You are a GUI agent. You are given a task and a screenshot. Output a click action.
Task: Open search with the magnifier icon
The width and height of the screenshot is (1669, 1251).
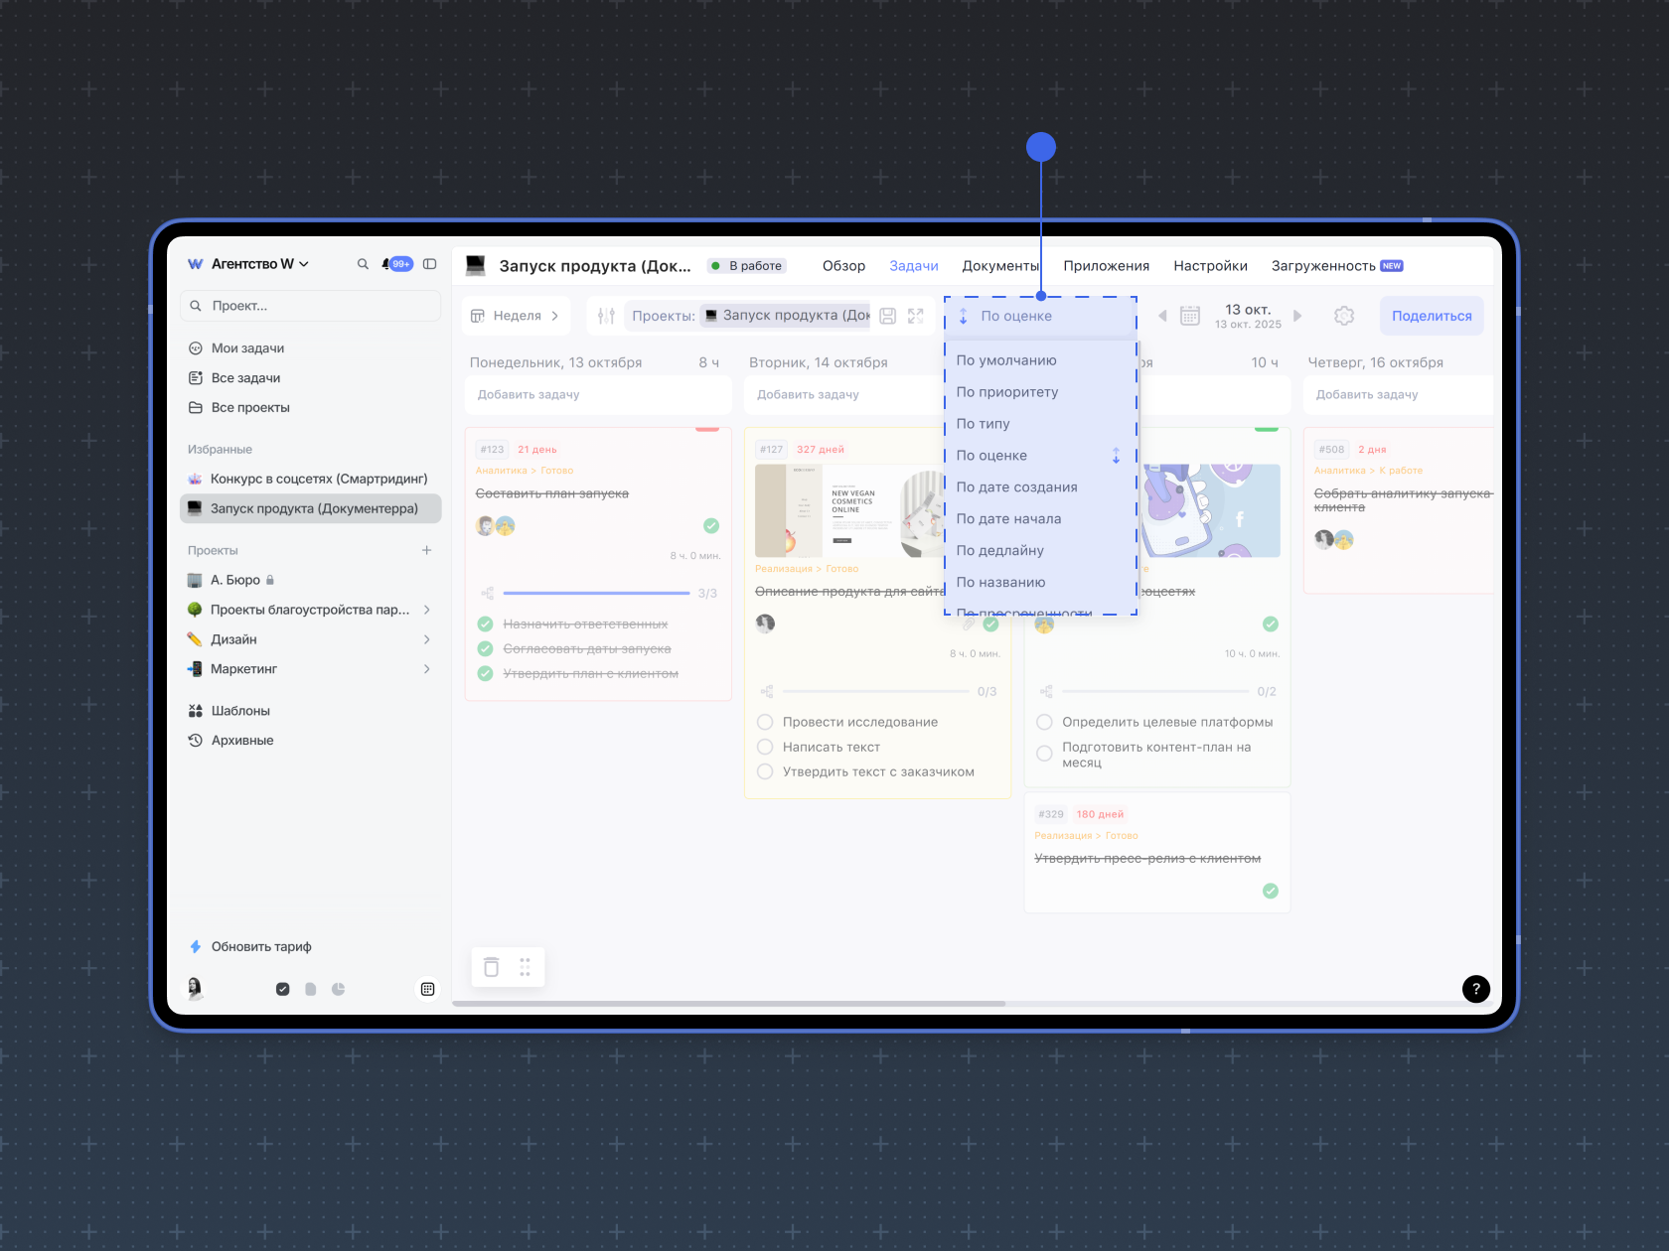[363, 264]
